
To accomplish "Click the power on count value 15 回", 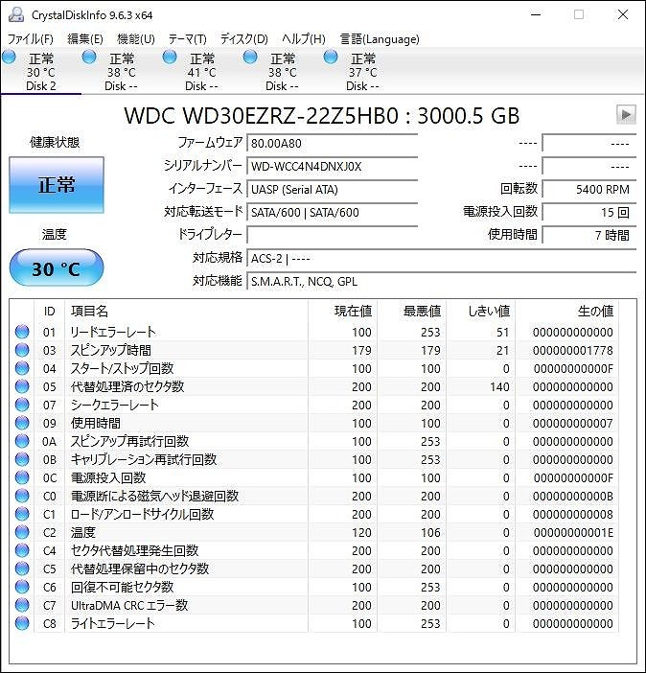I will coord(588,213).
